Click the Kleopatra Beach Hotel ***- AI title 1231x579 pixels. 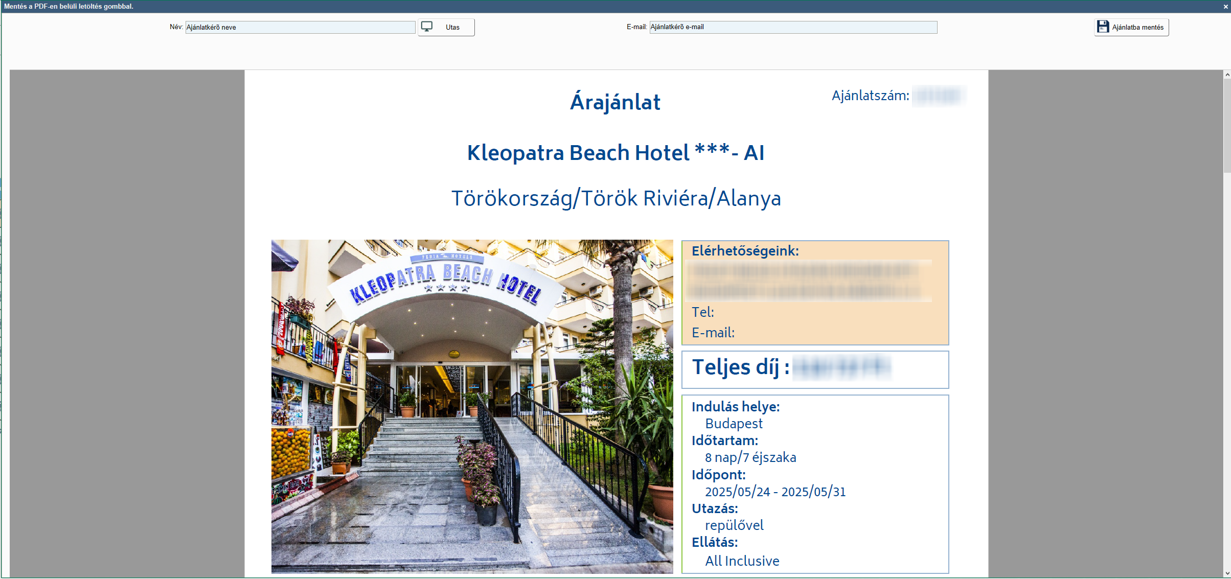click(x=615, y=152)
